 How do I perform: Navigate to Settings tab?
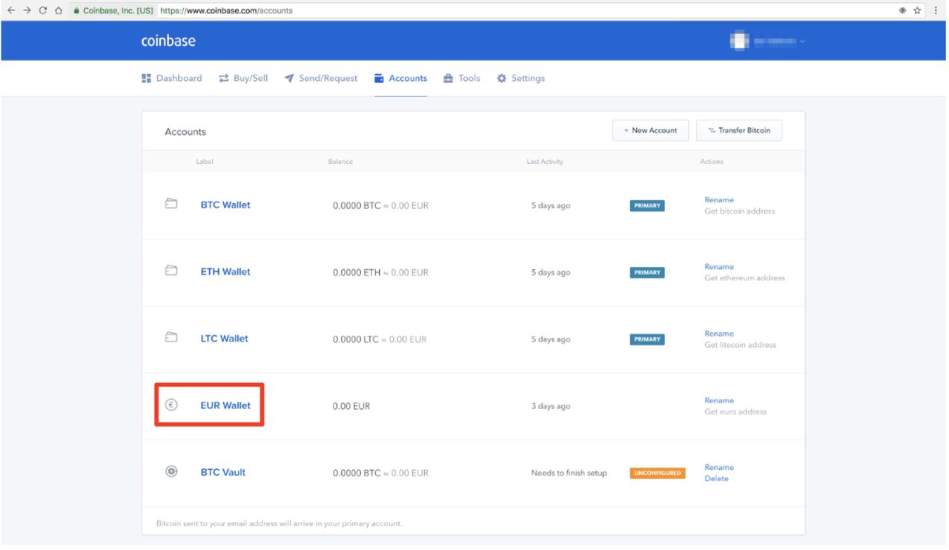520,78
